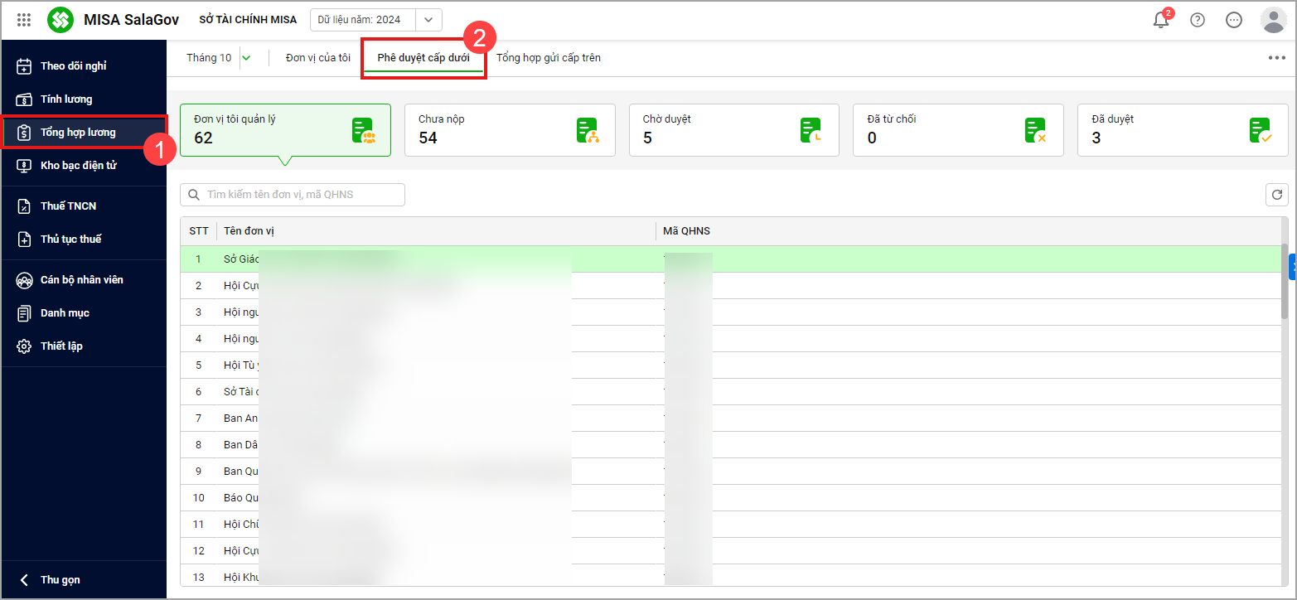This screenshot has height=600, width=1297.
Task: Switch to Tổng hợp gửi cấp trên tab
Action: 549,58
